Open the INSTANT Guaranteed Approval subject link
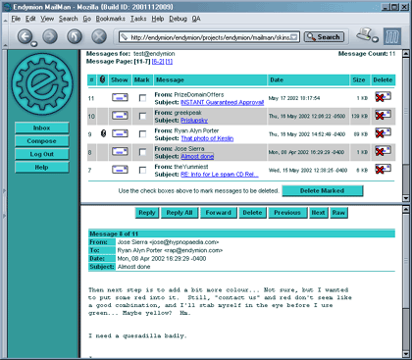This screenshot has height=360, width=412. pyautogui.click(x=222, y=102)
